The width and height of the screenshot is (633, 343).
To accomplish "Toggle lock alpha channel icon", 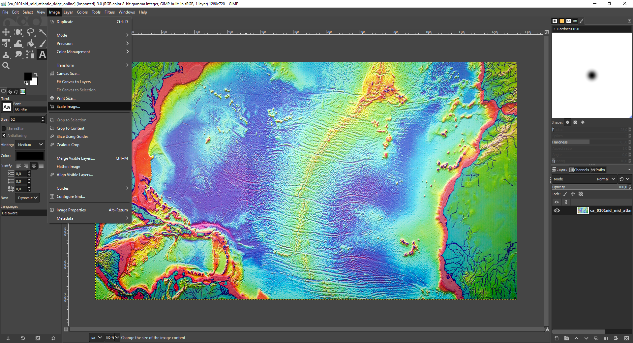I will [581, 194].
